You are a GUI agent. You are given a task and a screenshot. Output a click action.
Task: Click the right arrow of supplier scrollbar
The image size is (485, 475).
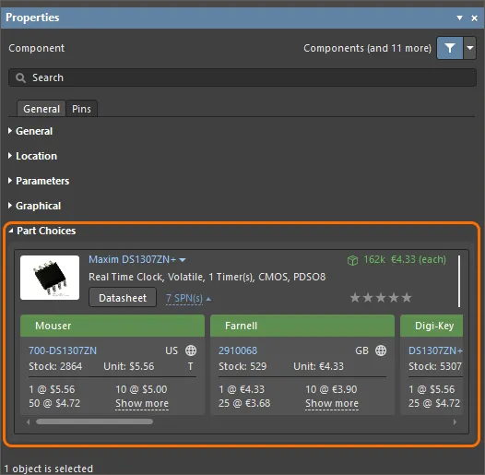point(455,422)
